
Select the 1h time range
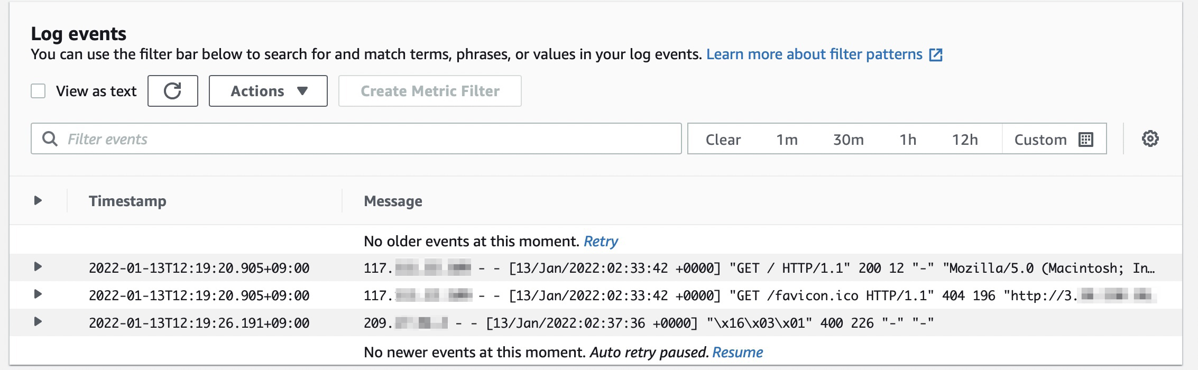pos(908,140)
